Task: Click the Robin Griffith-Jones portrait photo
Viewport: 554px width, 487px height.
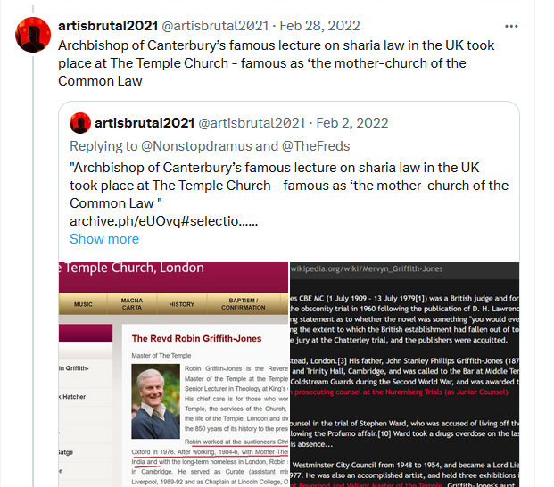Action: [155, 401]
